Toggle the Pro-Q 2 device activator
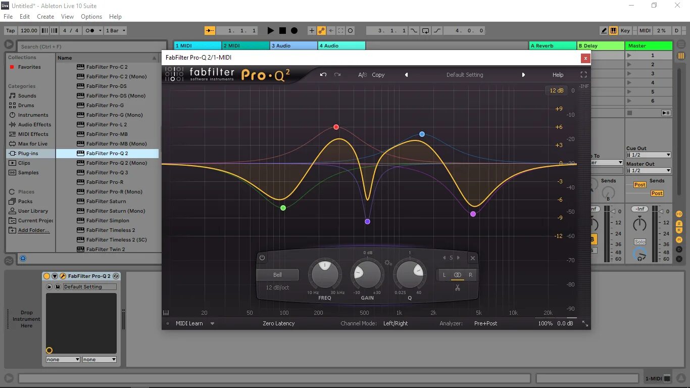 (x=47, y=276)
